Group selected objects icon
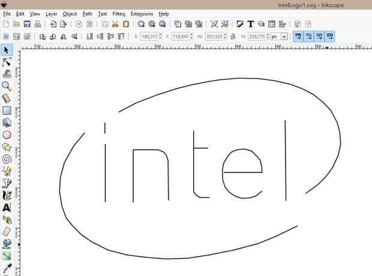Image resolution: width=372 pixels, height=276 pixels. 214,24
